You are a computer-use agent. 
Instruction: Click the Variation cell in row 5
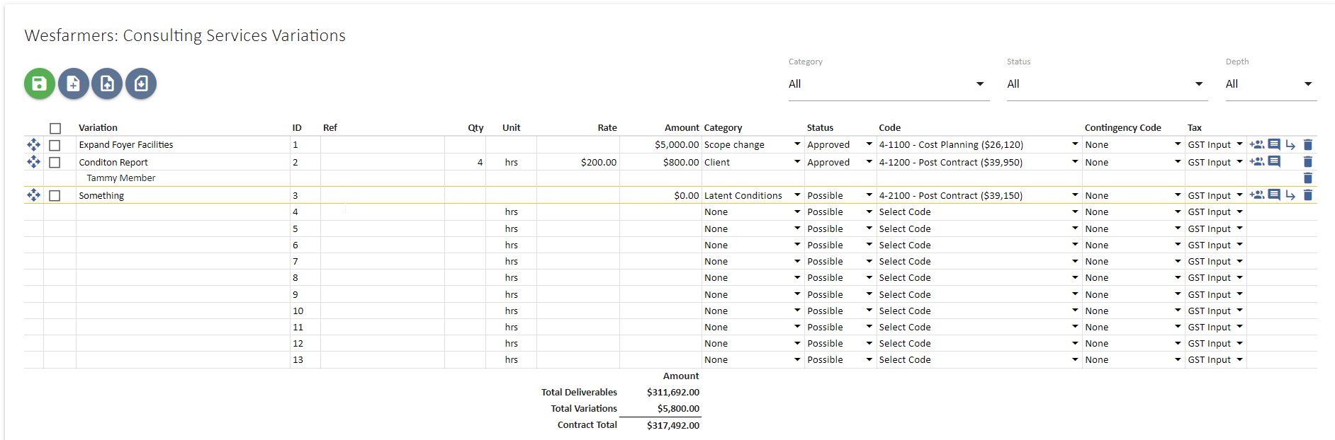tap(183, 228)
